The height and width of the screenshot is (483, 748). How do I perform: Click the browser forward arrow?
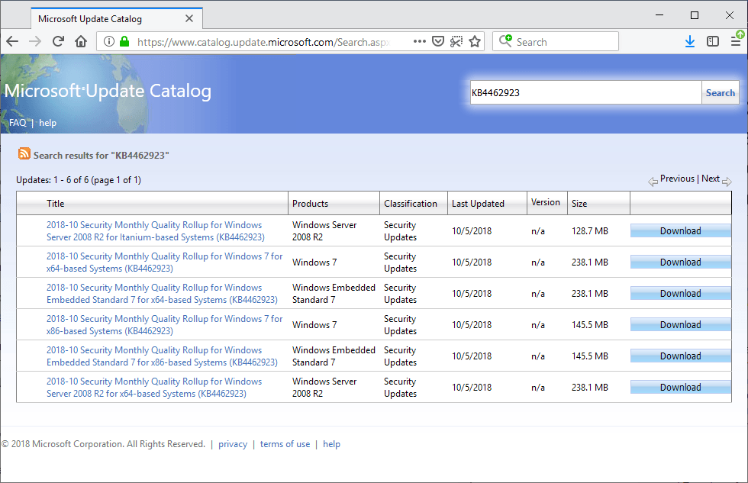[x=35, y=41]
